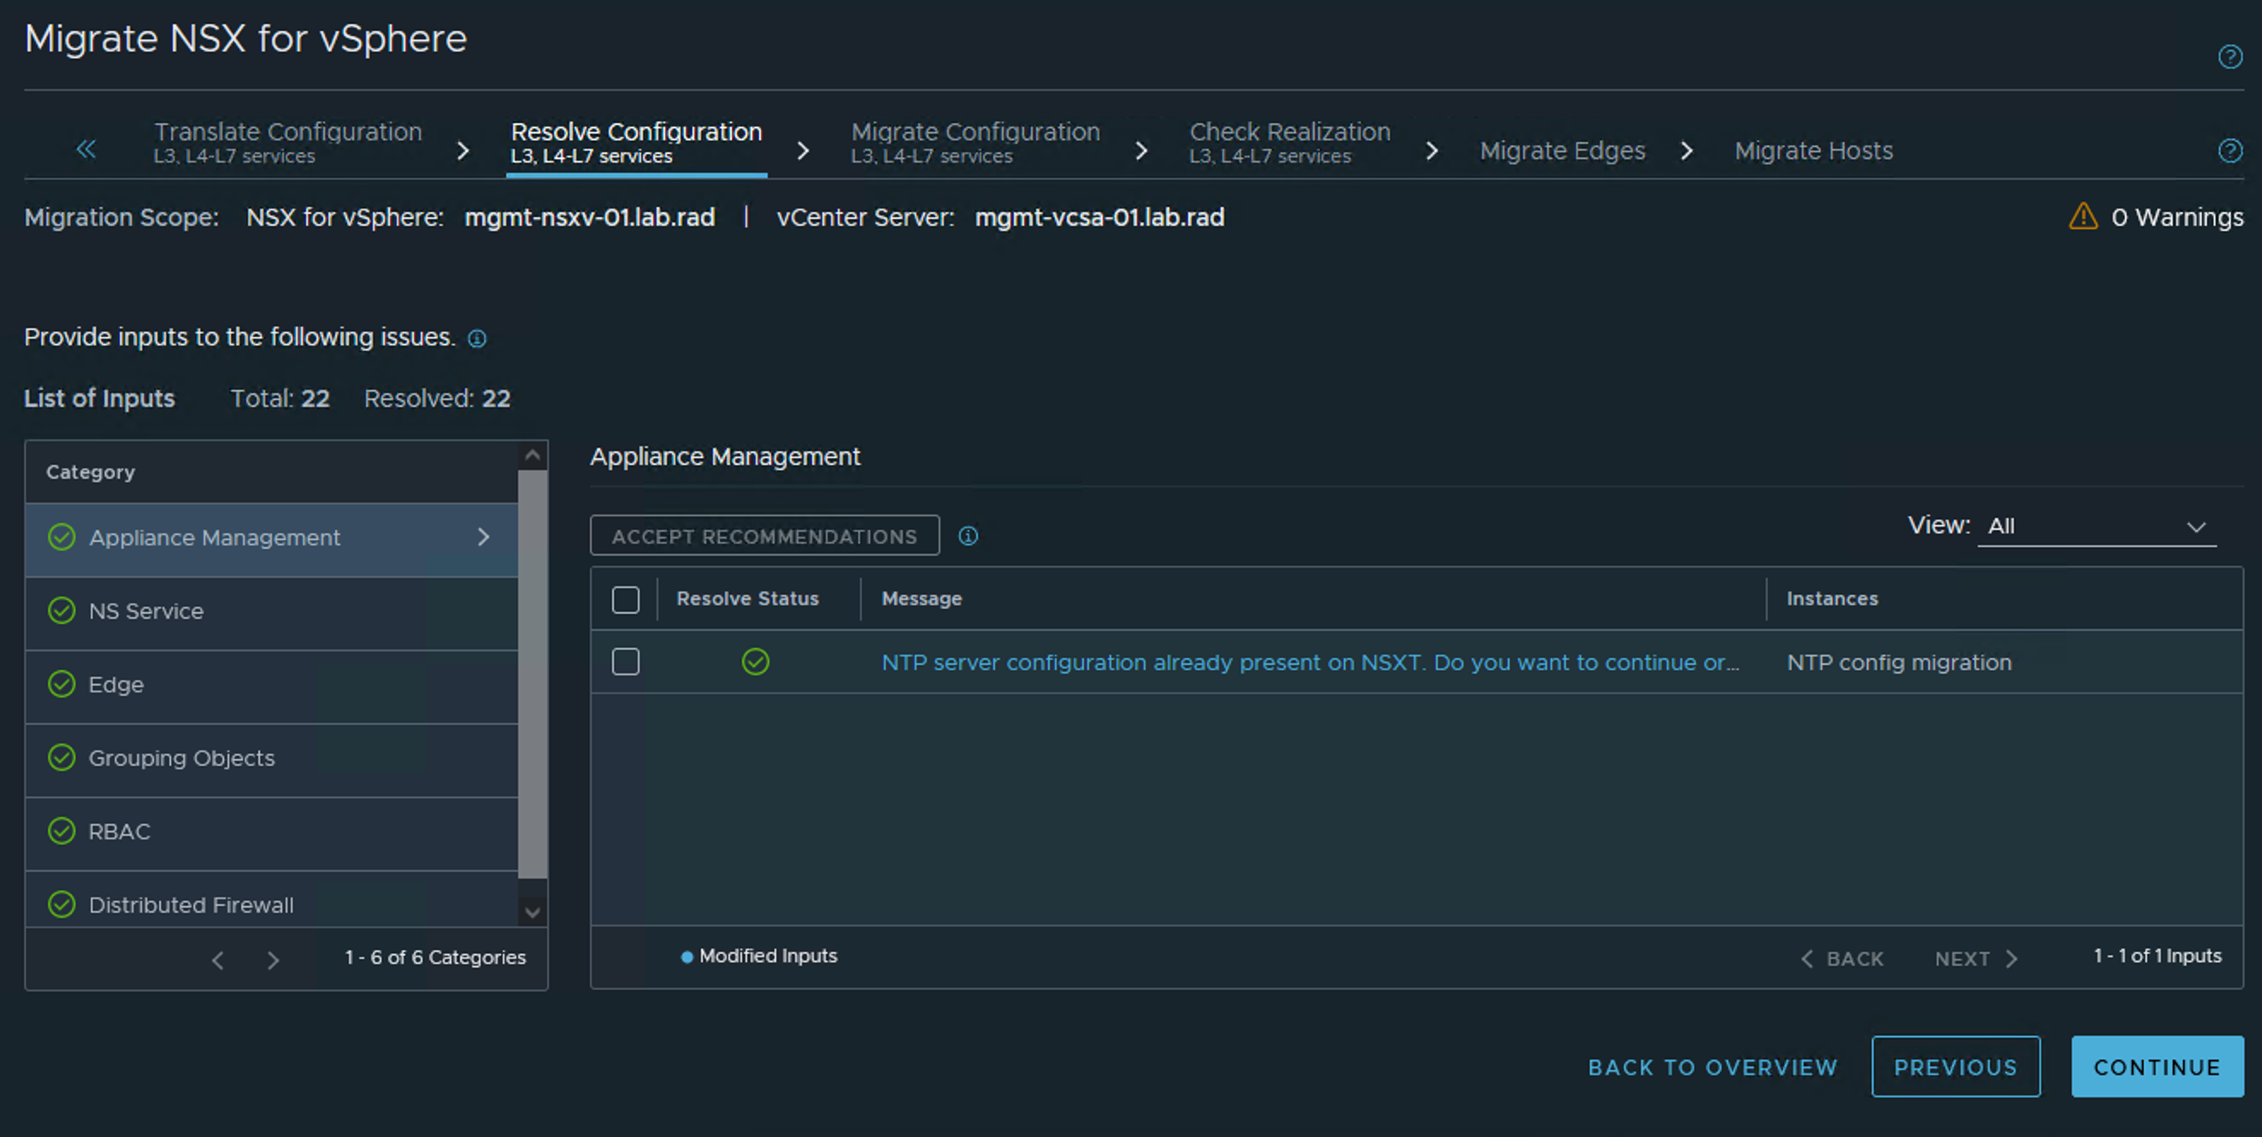
Task: Click 'mgmt-nsxv-01.lab.rad' NSX hostname
Action: (589, 217)
